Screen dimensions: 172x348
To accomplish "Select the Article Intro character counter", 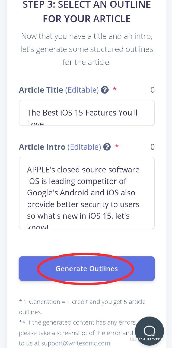I will 152,147.
